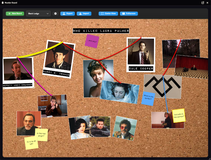Click the pin on the bearded man's photo
The image size is (211, 160).
pos(29,111)
